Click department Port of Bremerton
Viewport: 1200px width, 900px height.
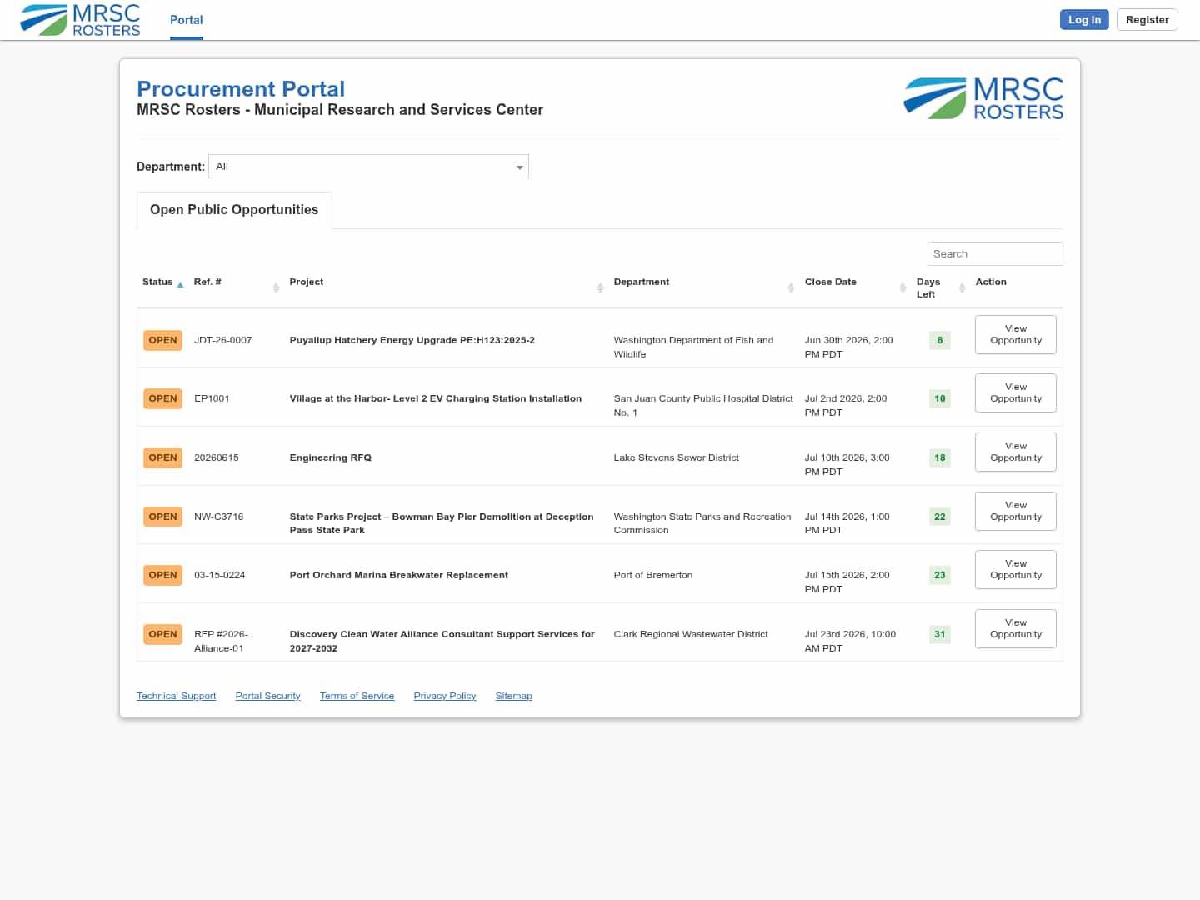(653, 575)
